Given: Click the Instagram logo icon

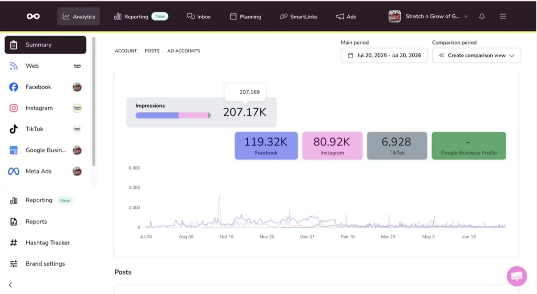Looking at the screenshot, I should coord(13,108).
